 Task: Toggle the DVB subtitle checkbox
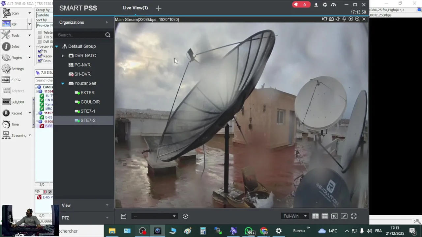[40, 42]
